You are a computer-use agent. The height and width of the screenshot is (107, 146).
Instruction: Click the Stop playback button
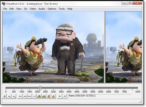(4, 96)
